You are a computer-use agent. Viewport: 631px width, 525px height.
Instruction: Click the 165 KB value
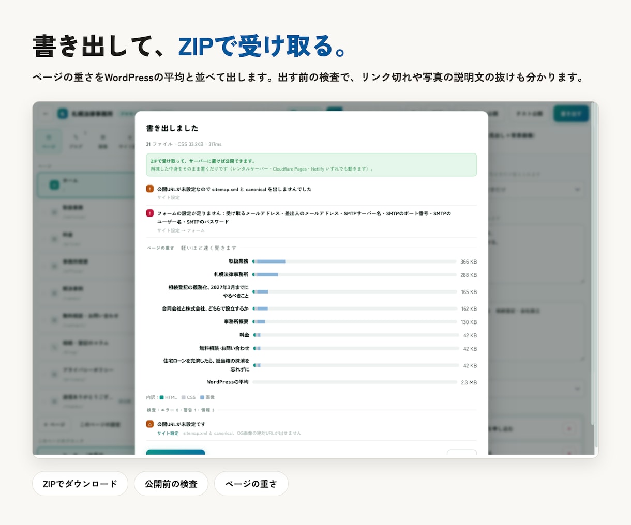pyautogui.click(x=469, y=292)
